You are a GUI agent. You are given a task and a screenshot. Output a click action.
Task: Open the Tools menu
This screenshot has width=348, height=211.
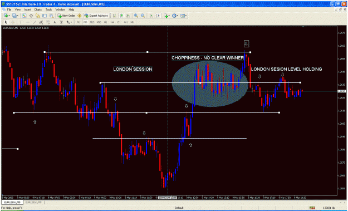(x=48, y=10)
